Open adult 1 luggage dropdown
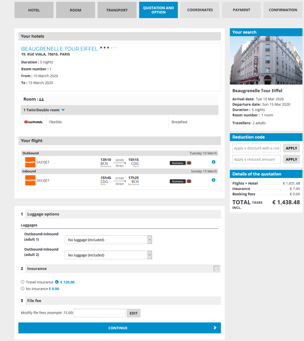This screenshot has width=304, height=341. [x=108, y=240]
